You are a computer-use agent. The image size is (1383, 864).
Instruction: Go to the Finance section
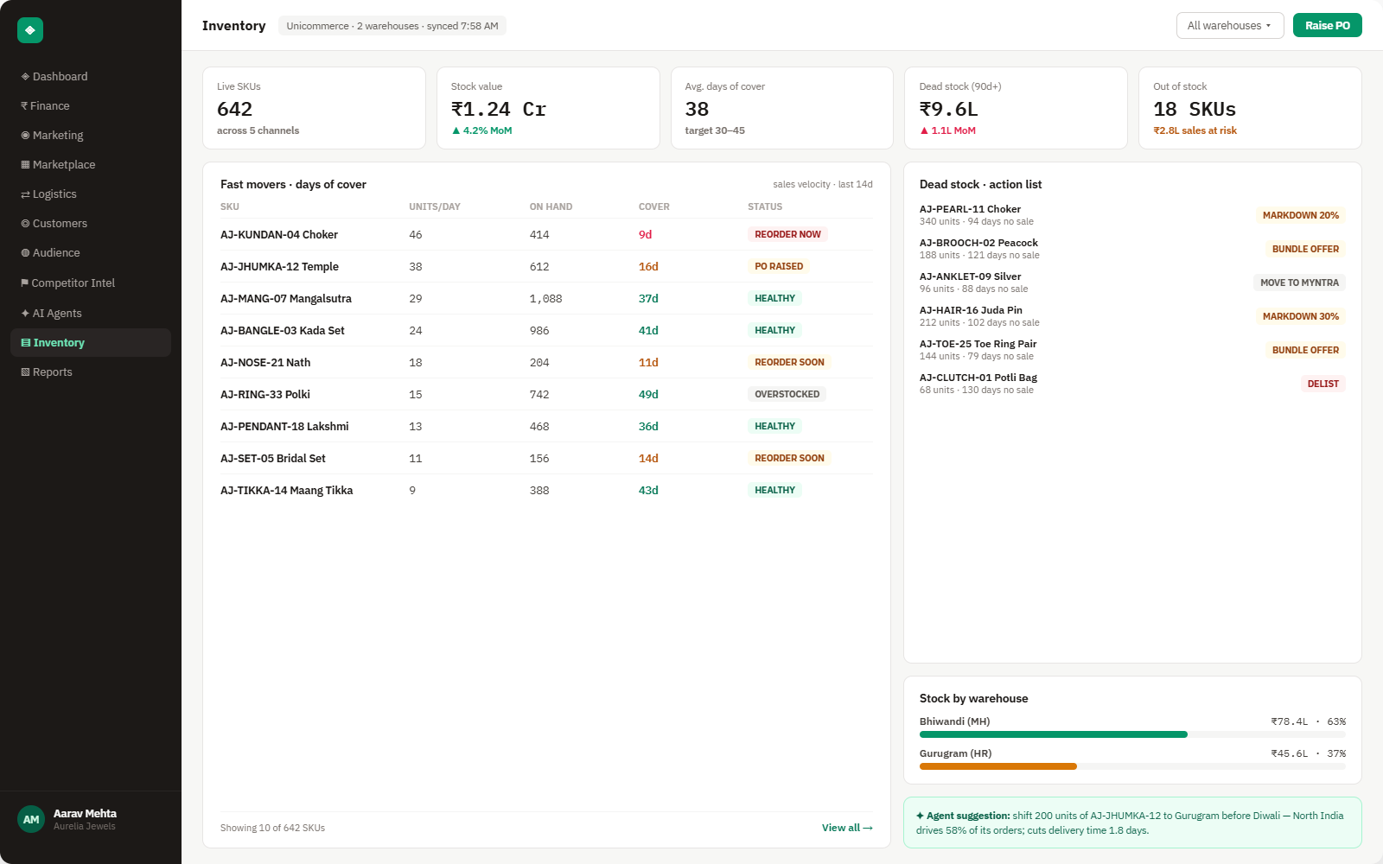pos(91,106)
